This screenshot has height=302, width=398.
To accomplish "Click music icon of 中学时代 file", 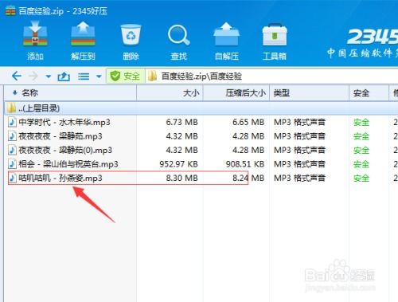I will [12, 122].
